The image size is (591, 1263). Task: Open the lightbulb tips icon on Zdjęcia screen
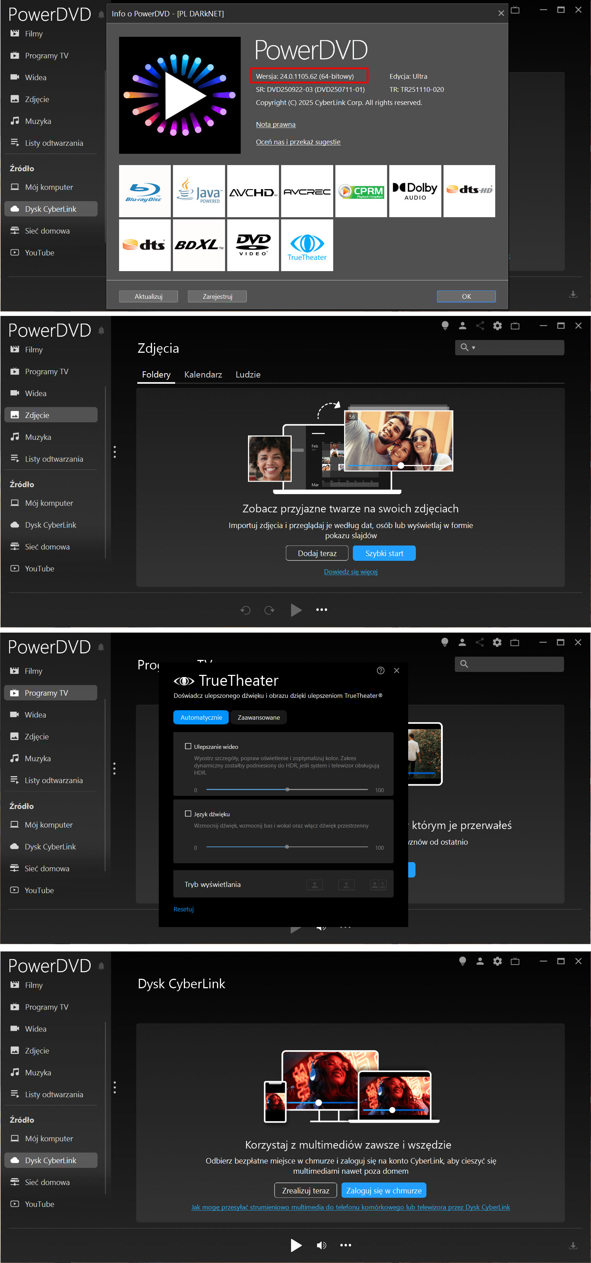point(445,325)
